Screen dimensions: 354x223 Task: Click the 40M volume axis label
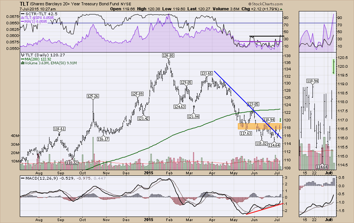(x=15, y=135)
